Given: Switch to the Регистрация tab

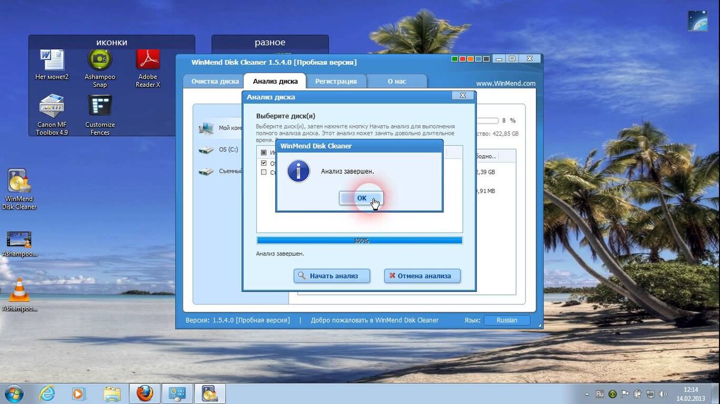Looking at the screenshot, I should click(335, 82).
